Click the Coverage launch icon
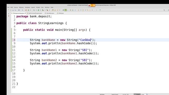The height and width of the screenshot is (95, 169). 43,10
